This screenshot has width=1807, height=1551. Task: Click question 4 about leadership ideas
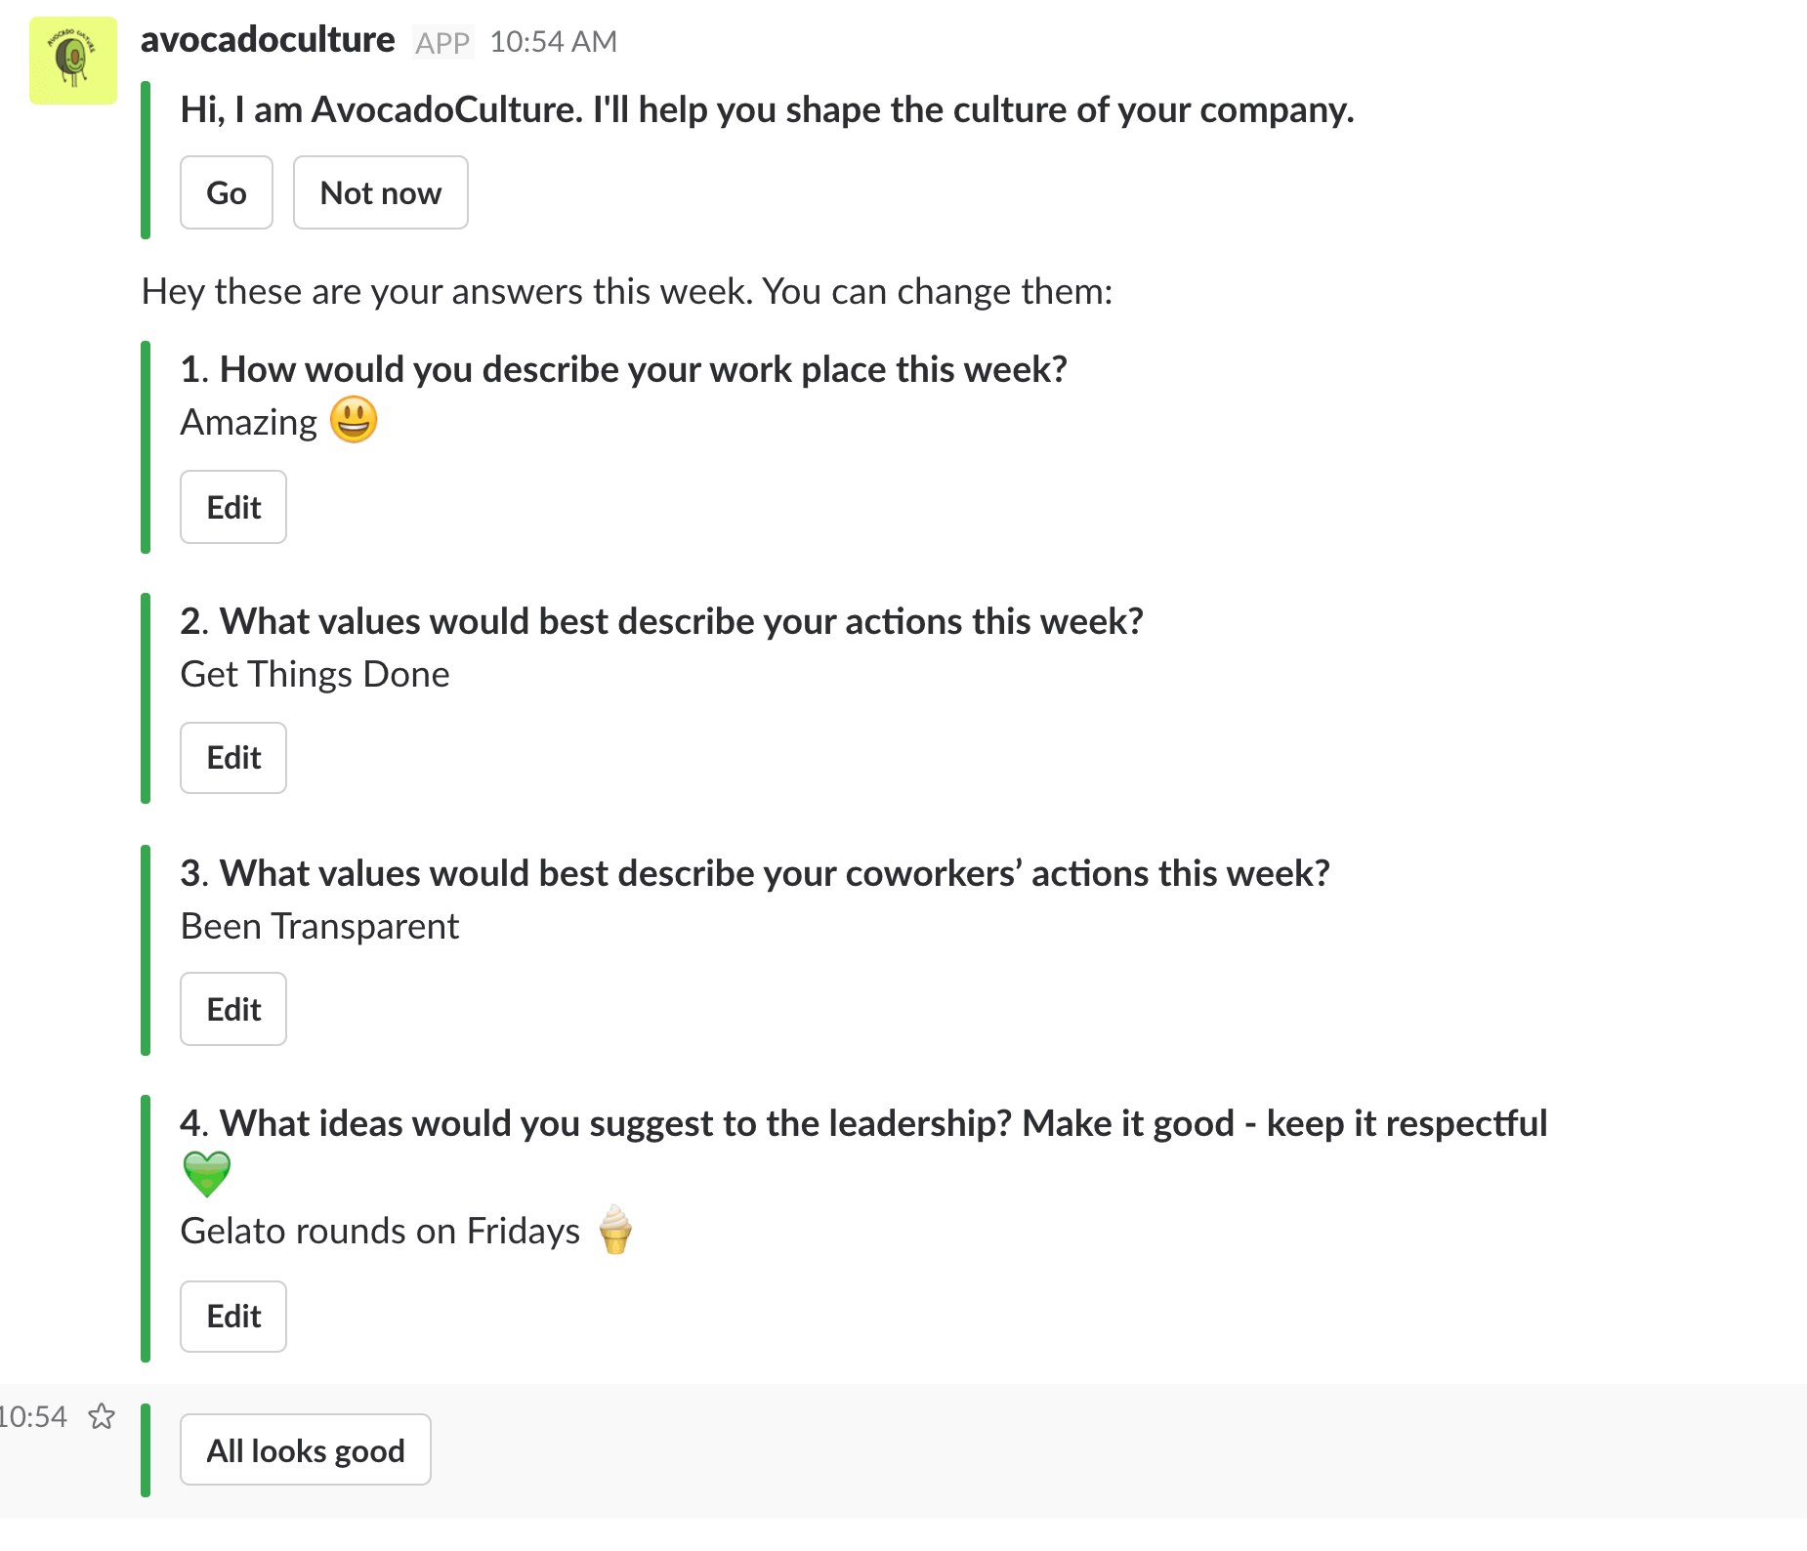pos(863,1124)
